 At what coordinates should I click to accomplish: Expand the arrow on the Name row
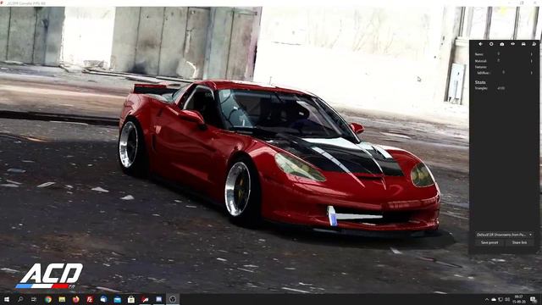tap(532, 54)
